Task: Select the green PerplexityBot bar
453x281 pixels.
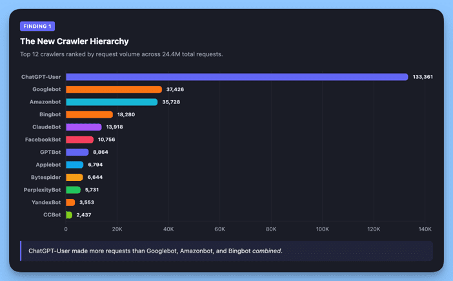Action: (x=73, y=190)
